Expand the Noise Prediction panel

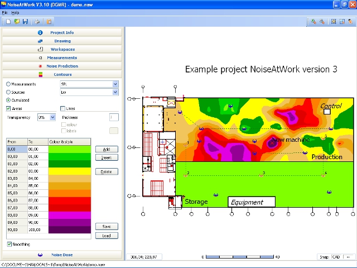coord(62,66)
